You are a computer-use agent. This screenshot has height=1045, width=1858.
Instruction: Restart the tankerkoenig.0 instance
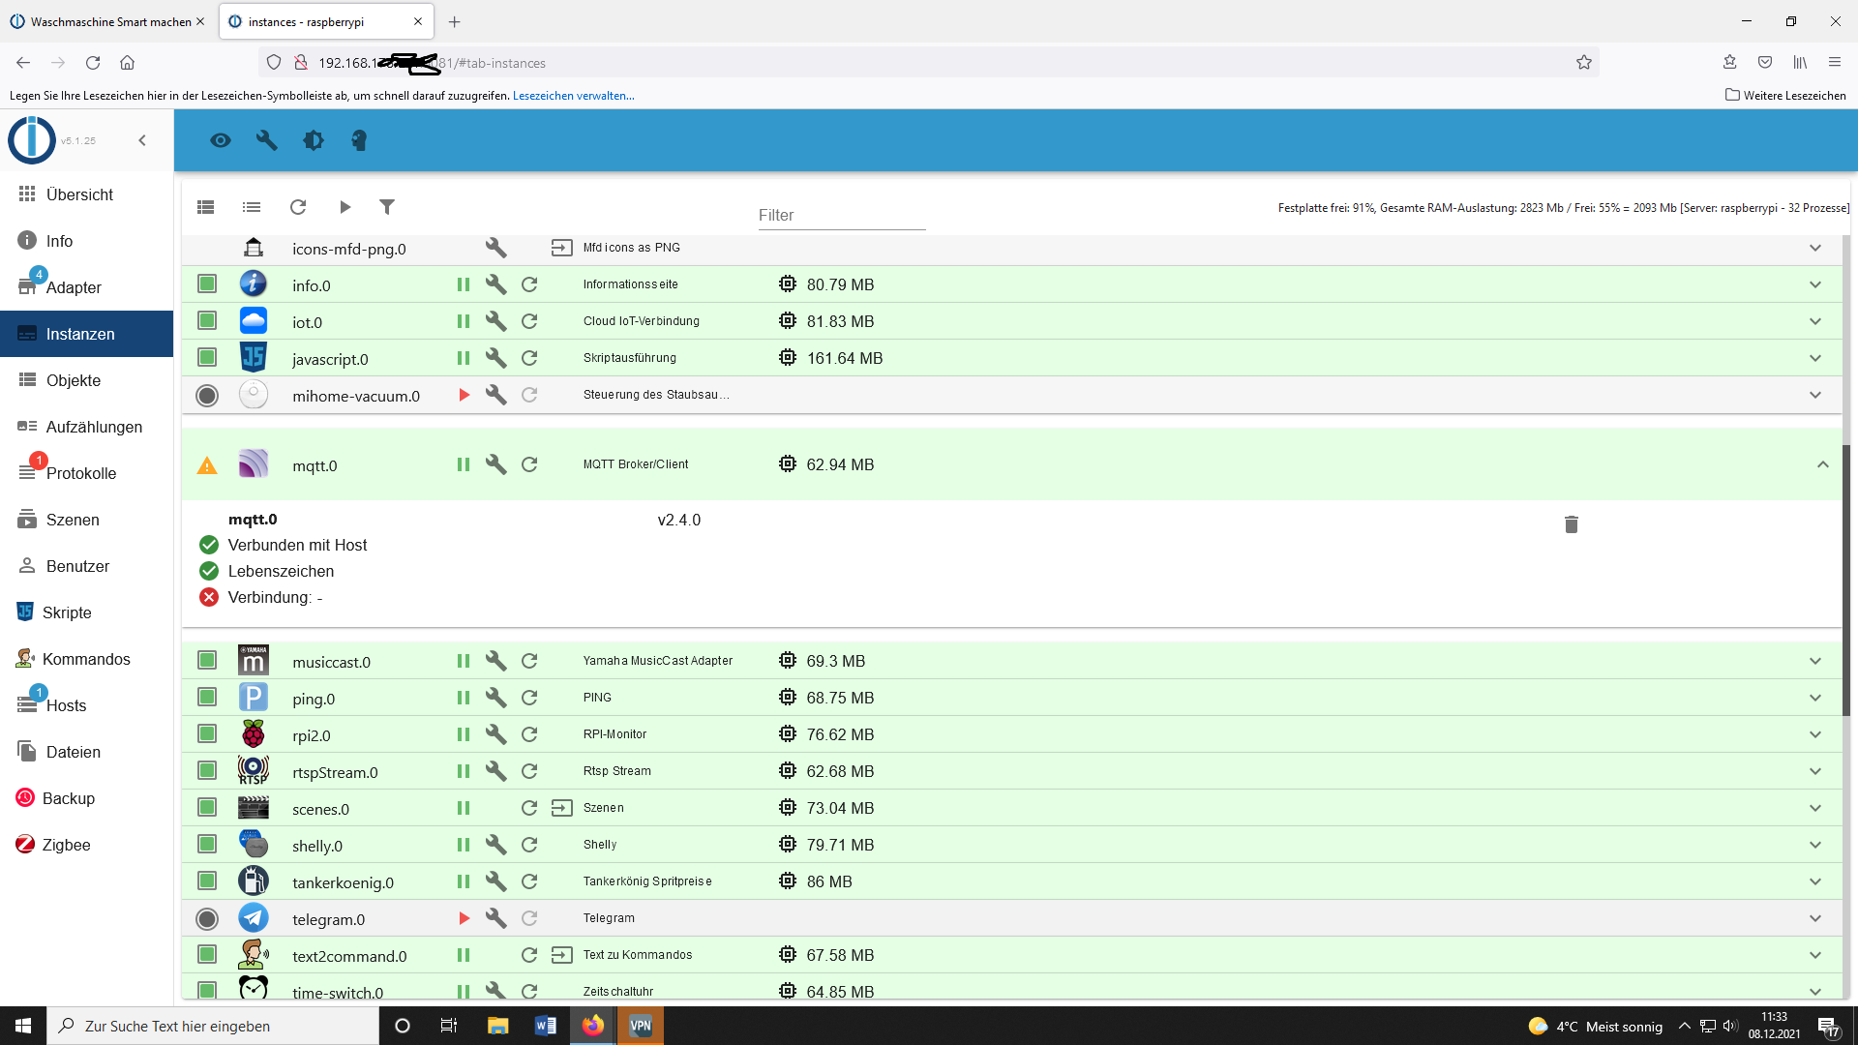point(529,881)
